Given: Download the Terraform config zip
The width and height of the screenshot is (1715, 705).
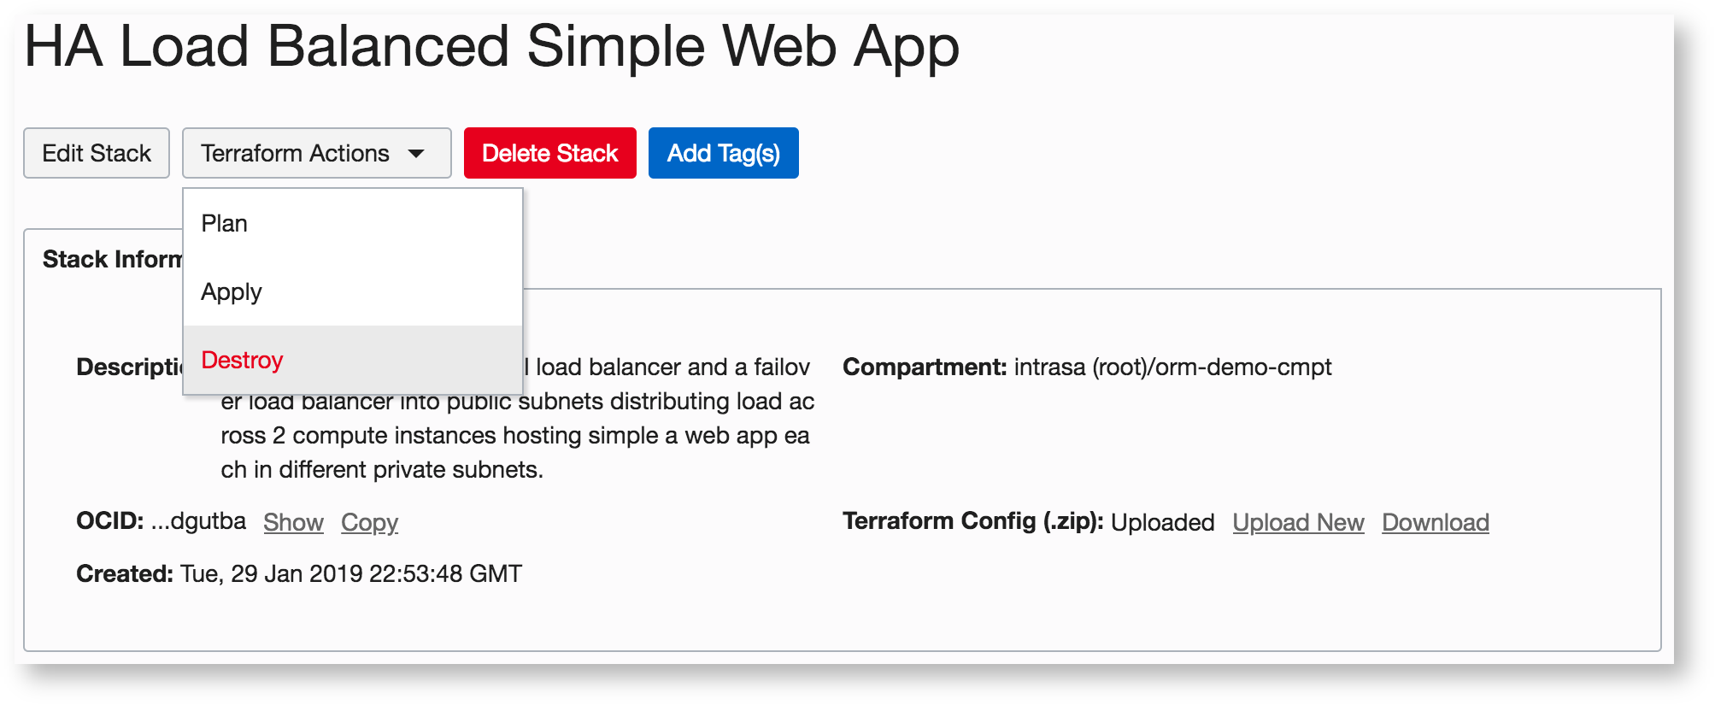Looking at the screenshot, I should [x=1435, y=522].
